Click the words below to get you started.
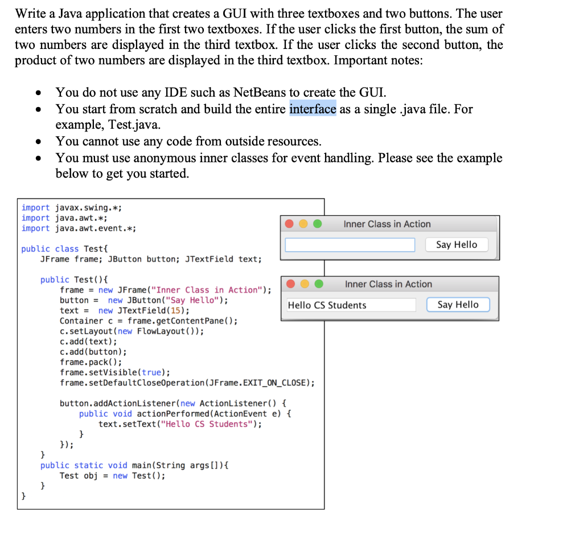583x533 pixels. point(122,174)
